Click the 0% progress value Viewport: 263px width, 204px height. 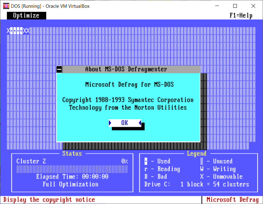coord(125,161)
